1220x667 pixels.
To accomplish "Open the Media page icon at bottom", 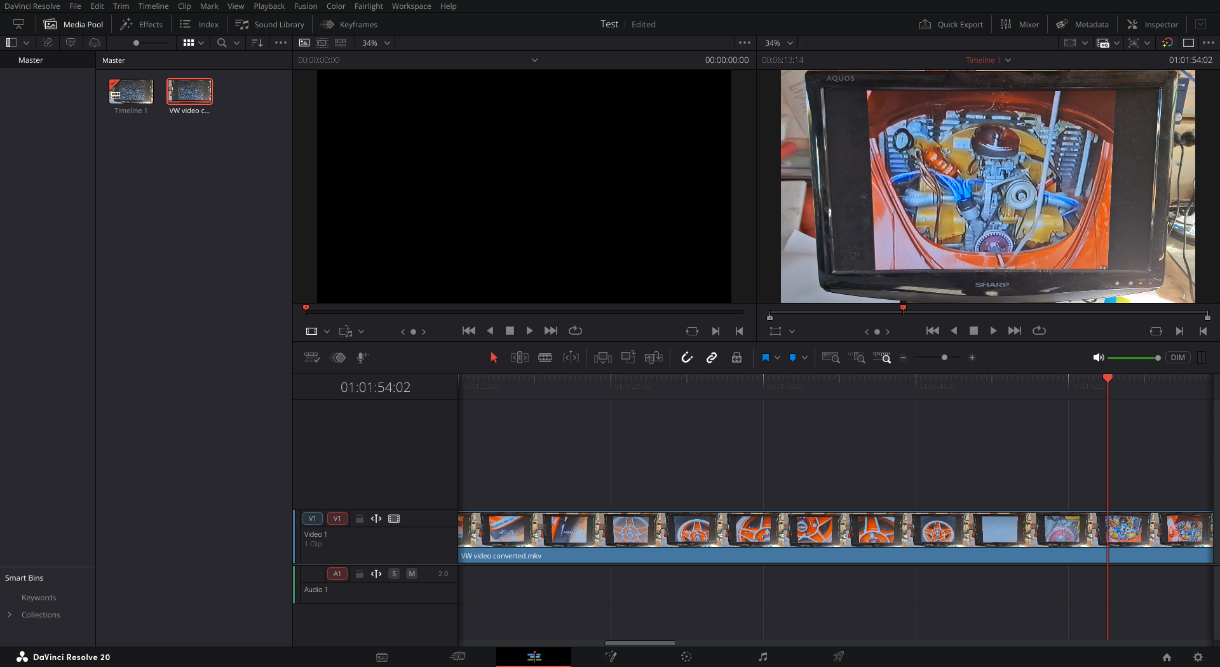I will 382,657.
